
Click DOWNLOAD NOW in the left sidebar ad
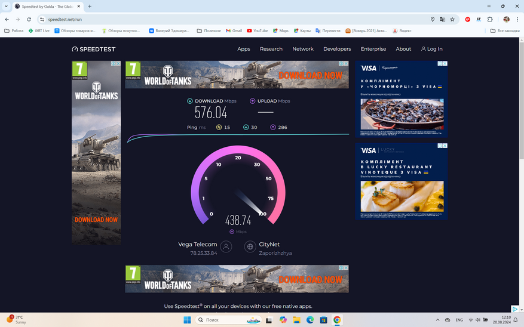(96, 220)
